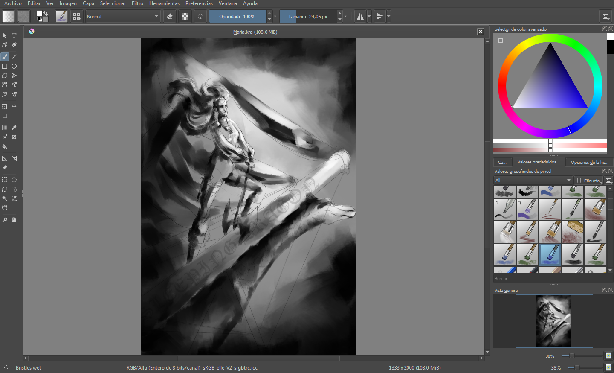The width and height of the screenshot is (614, 373).
Task: Open the Filtro menu
Action: (137, 3)
